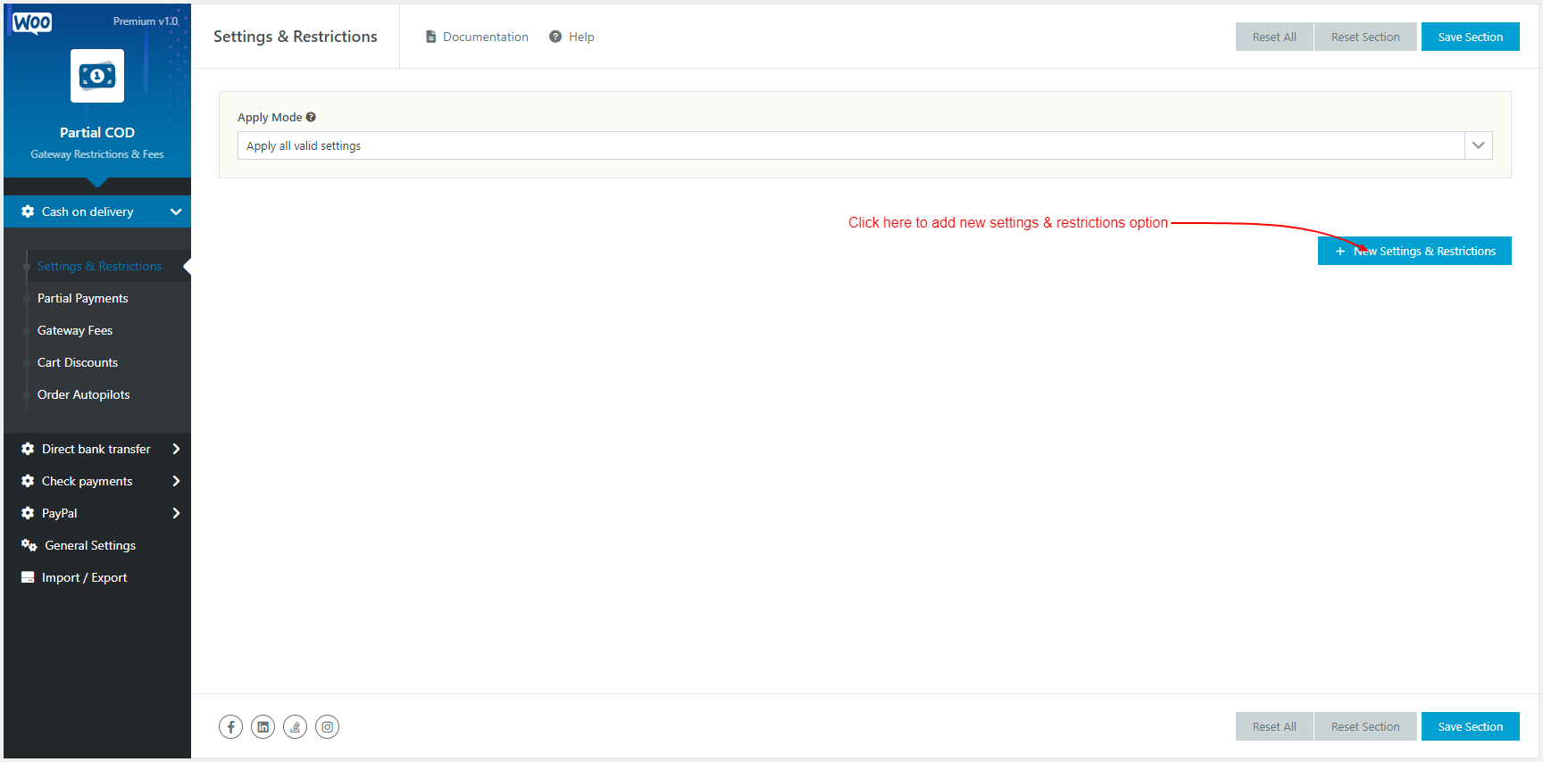Click Reset All in the top header
This screenshot has width=1543, height=762.
point(1274,37)
